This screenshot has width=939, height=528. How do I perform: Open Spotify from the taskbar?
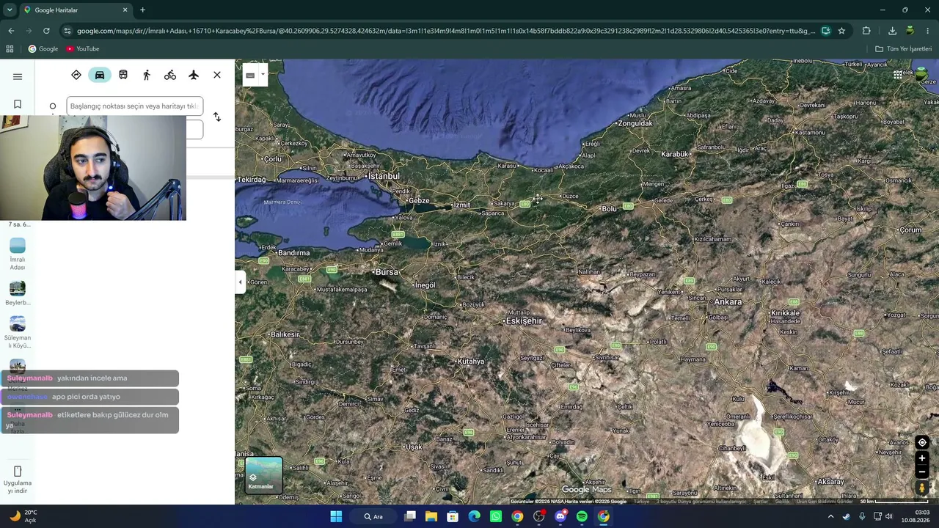(582, 516)
